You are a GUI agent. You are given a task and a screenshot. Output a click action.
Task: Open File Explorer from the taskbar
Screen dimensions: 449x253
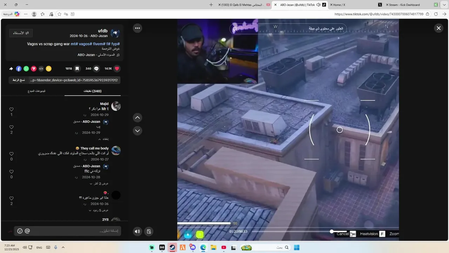pos(213,247)
